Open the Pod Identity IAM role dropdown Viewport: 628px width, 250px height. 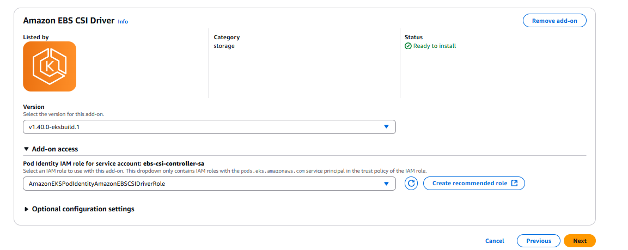pyautogui.click(x=210, y=184)
